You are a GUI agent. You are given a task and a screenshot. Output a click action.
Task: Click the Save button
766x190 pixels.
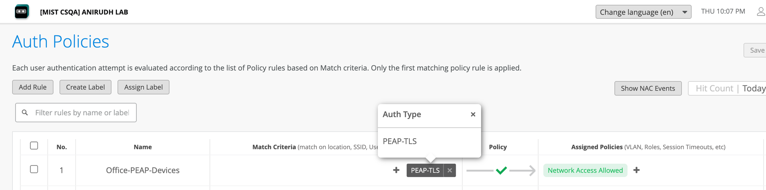(756, 50)
